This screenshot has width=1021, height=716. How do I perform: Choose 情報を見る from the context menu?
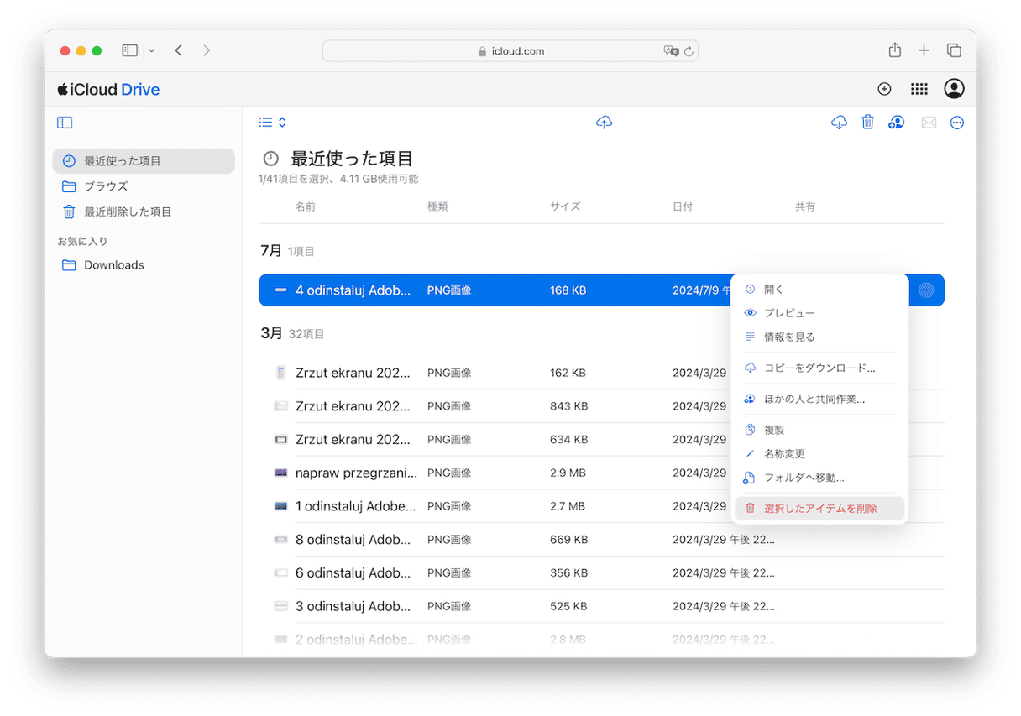tap(819, 337)
